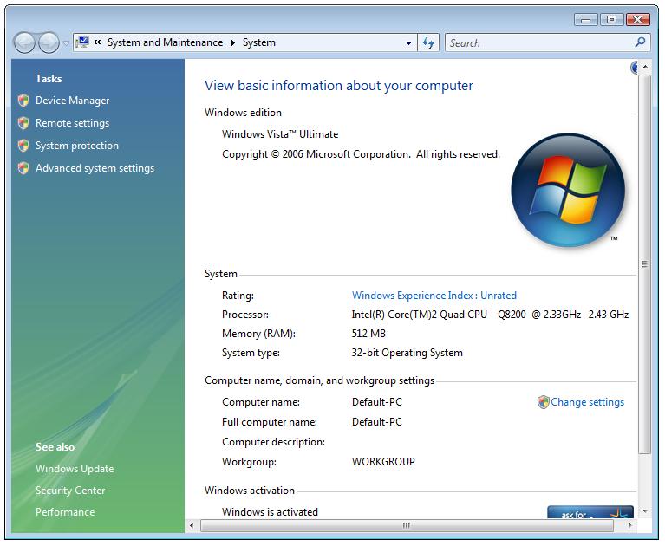Image resolution: width=665 pixels, height=546 pixels.
Task: Open Windows Experience Index: Unrated link
Action: coord(434,295)
